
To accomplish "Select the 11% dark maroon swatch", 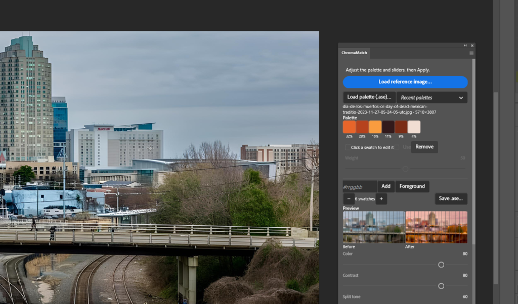I will (x=388, y=127).
